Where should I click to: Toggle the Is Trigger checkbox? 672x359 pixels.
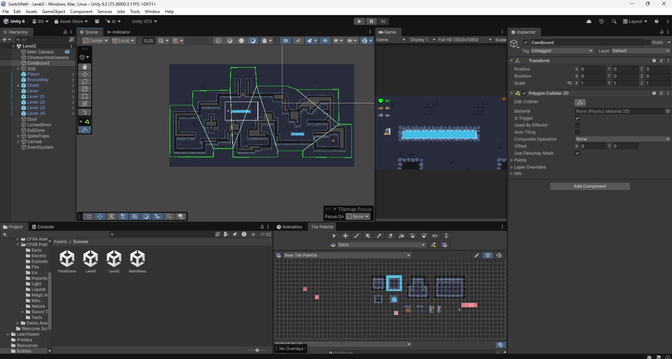(x=577, y=118)
